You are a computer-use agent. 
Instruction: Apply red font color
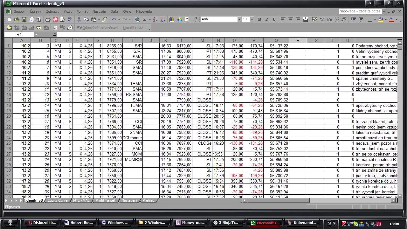[x=391, y=19]
